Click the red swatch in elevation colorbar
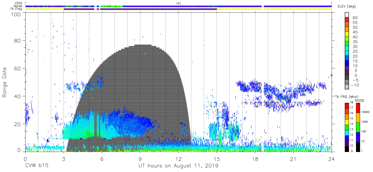The image size is (373, 172). (x=347, y=20)
